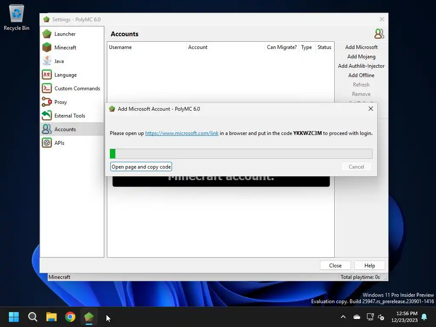Click the Remove account button

coord(361,94)
